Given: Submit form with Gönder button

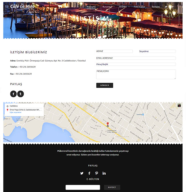Looking at the screenshot, I should [104, 85].
